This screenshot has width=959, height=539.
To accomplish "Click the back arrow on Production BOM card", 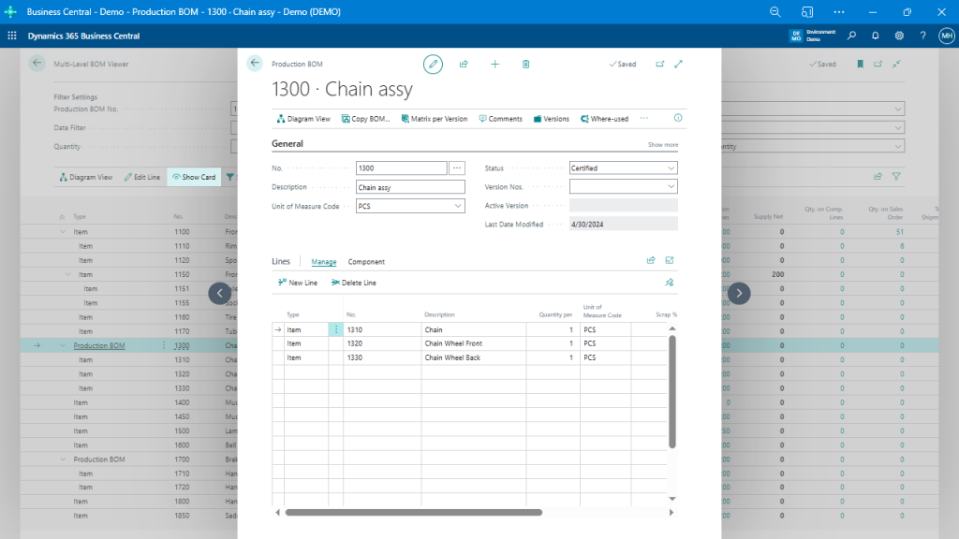I will point(255,64).
